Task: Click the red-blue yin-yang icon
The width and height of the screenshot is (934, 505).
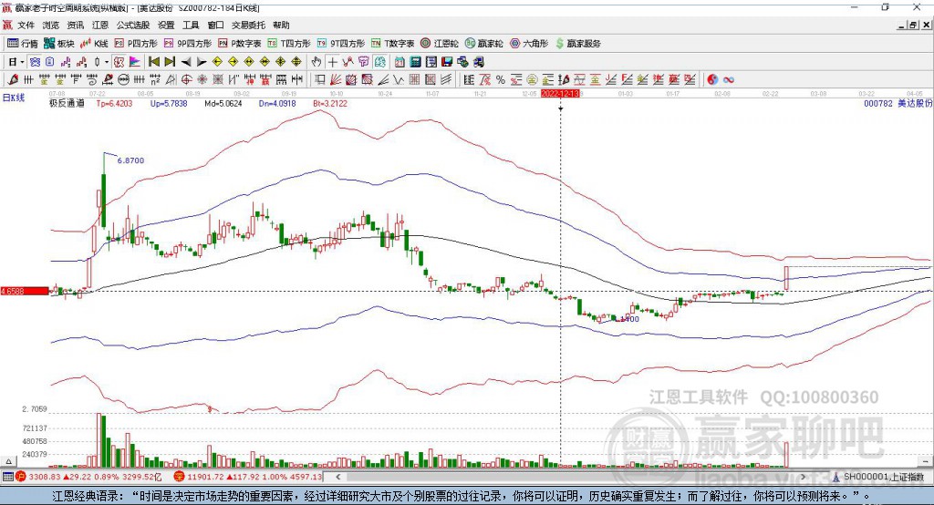Action: [712, 80]
